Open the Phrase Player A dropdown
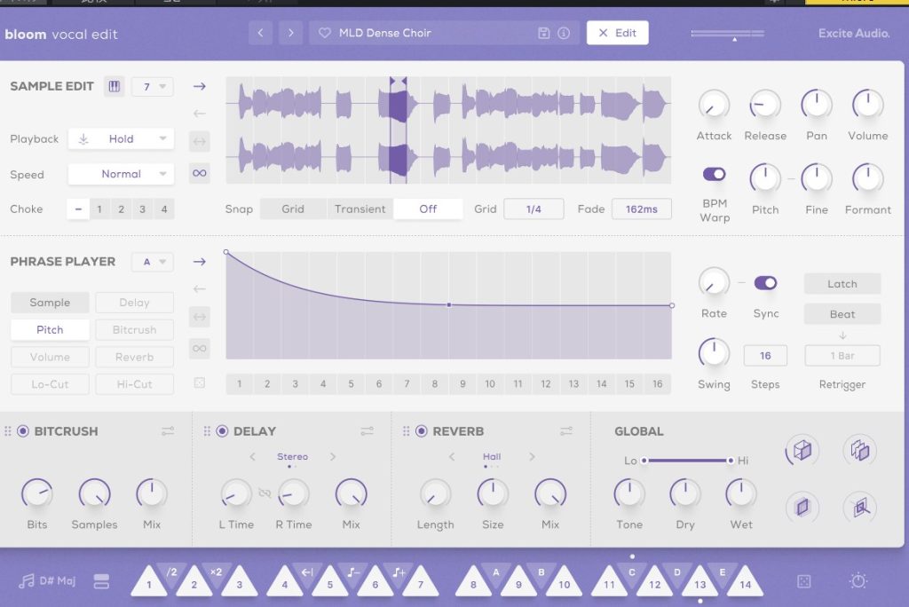The height and width of the screenshot is (607, 909). pos(152,262)
